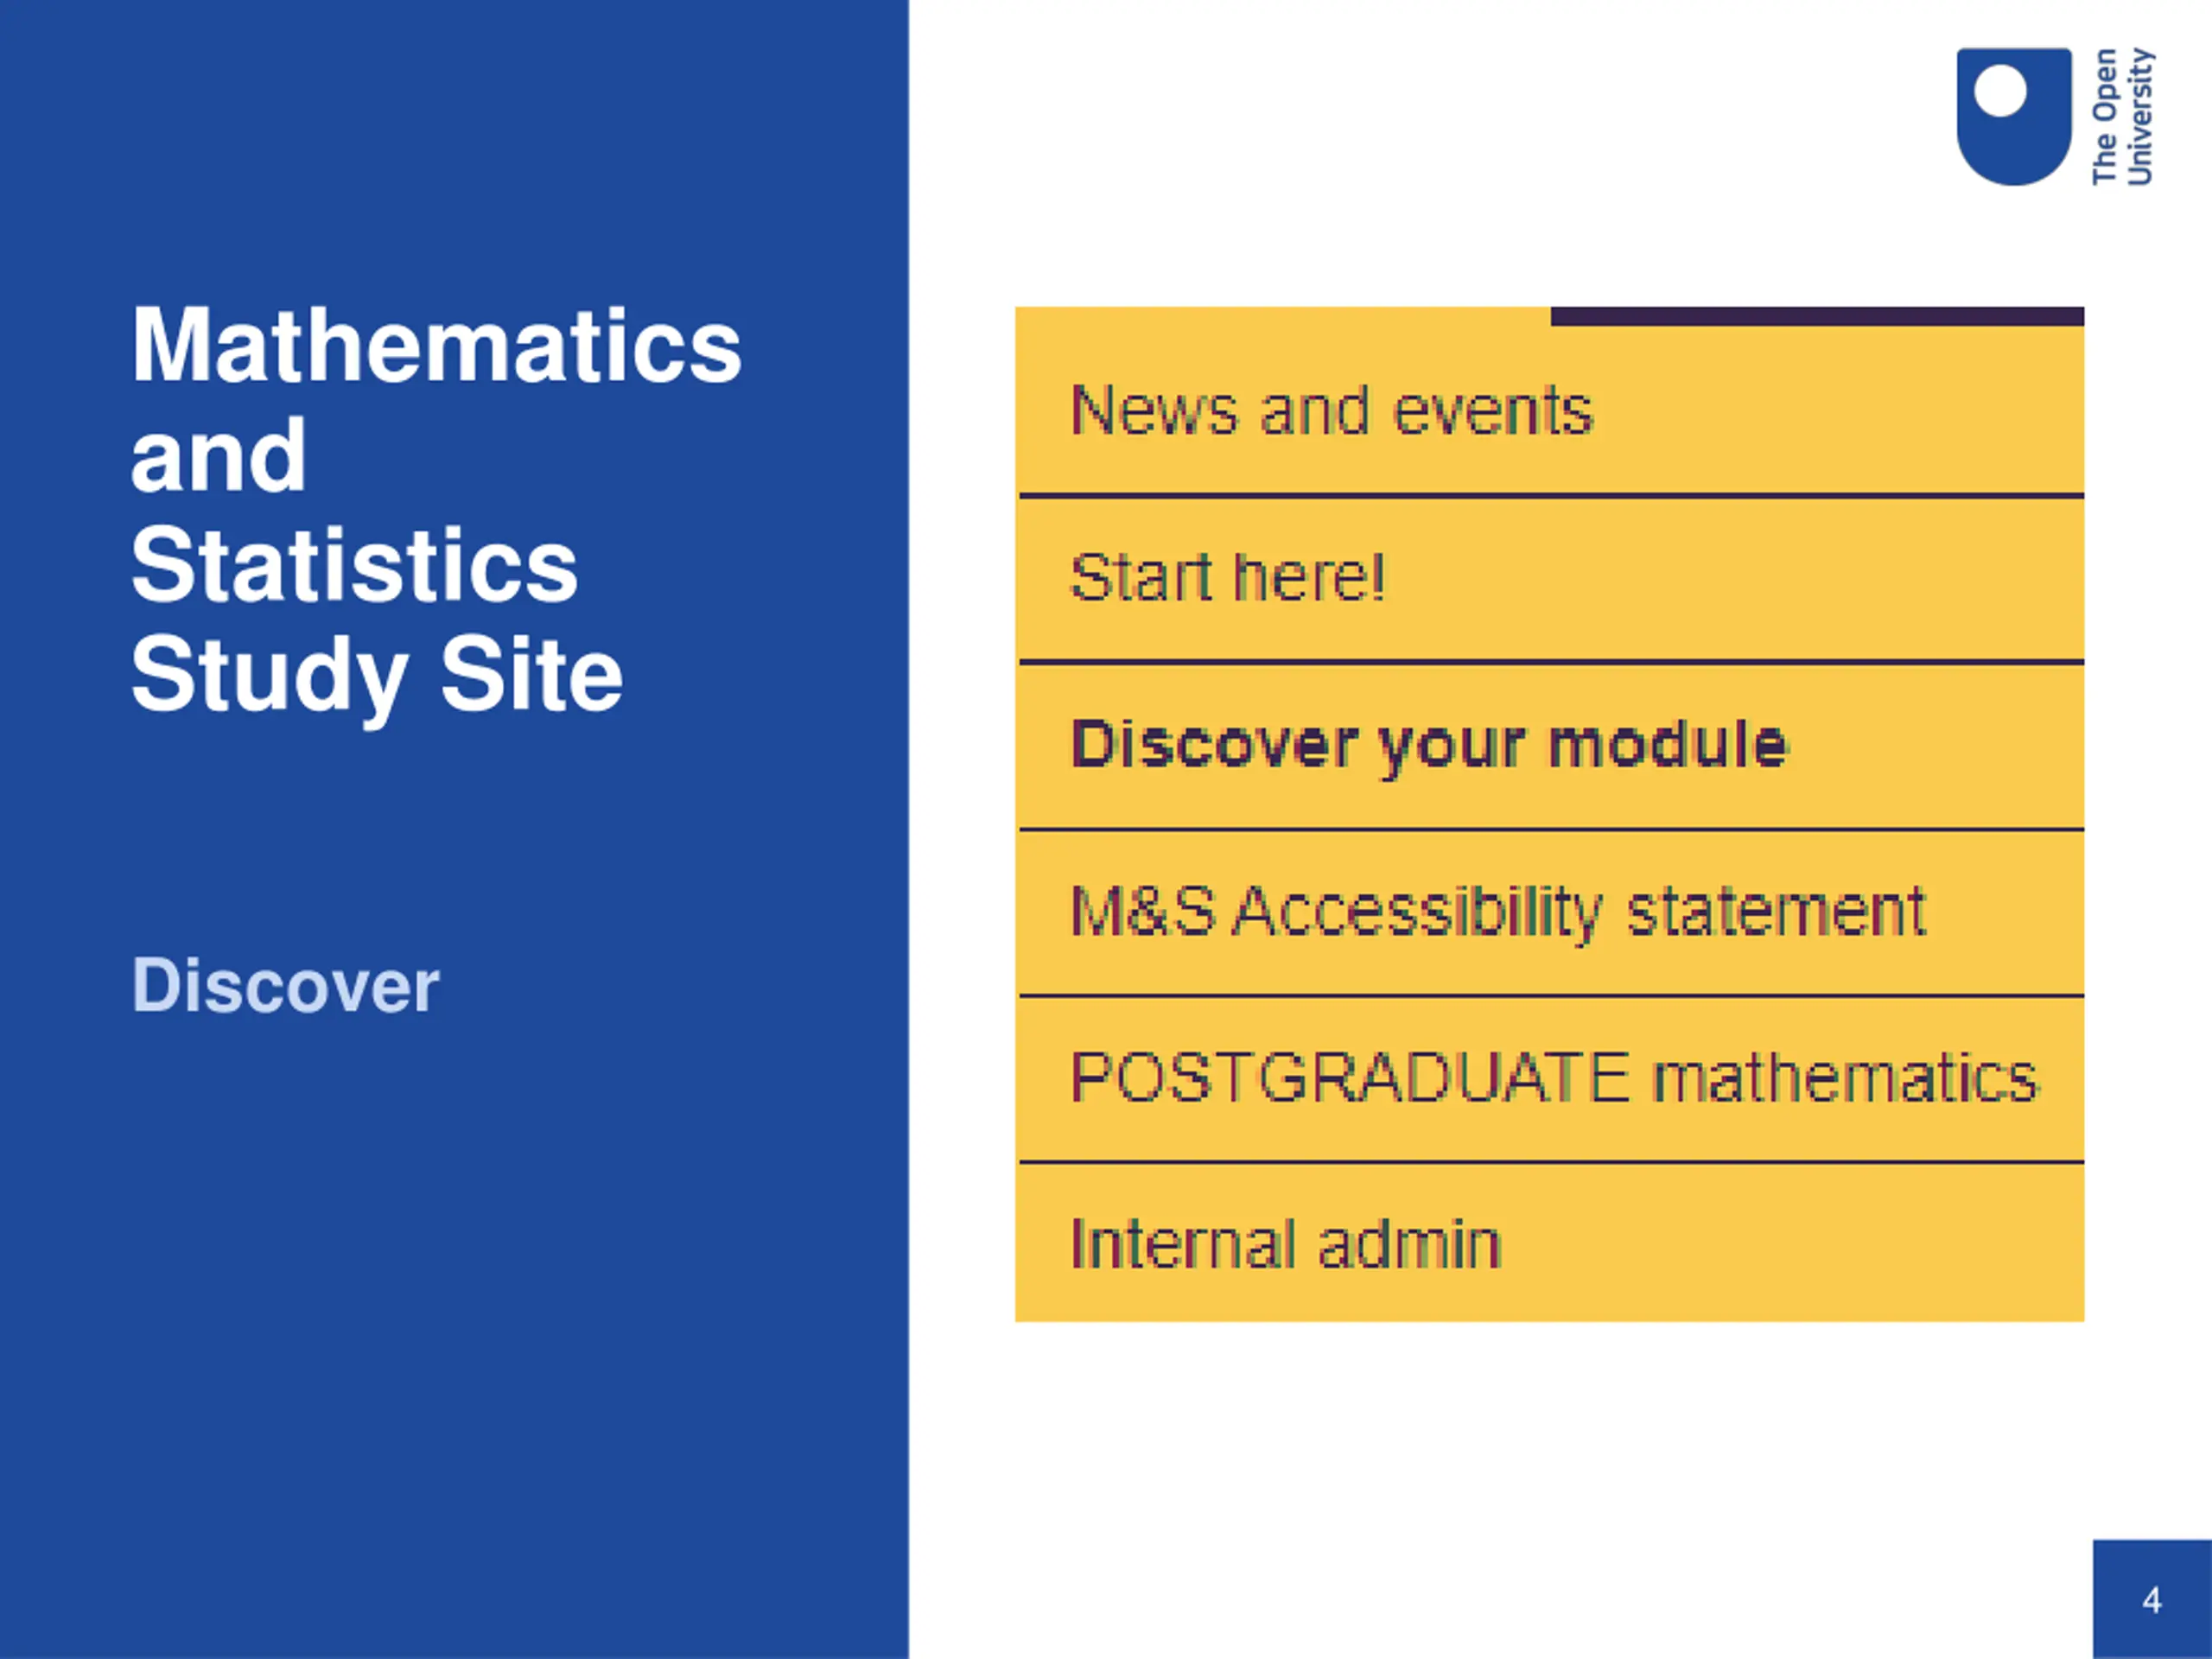Click the word 'Mathematics' in the title
The image size is (2212, 1659).
436,346
